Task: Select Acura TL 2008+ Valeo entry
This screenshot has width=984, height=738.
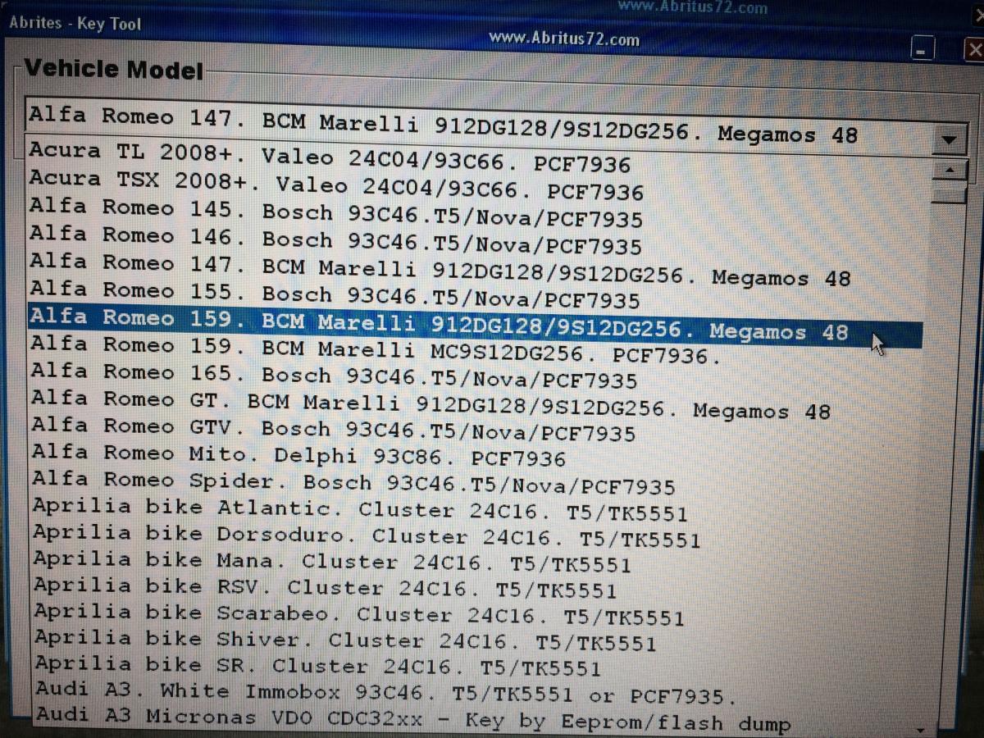Action: click(330, 157)
